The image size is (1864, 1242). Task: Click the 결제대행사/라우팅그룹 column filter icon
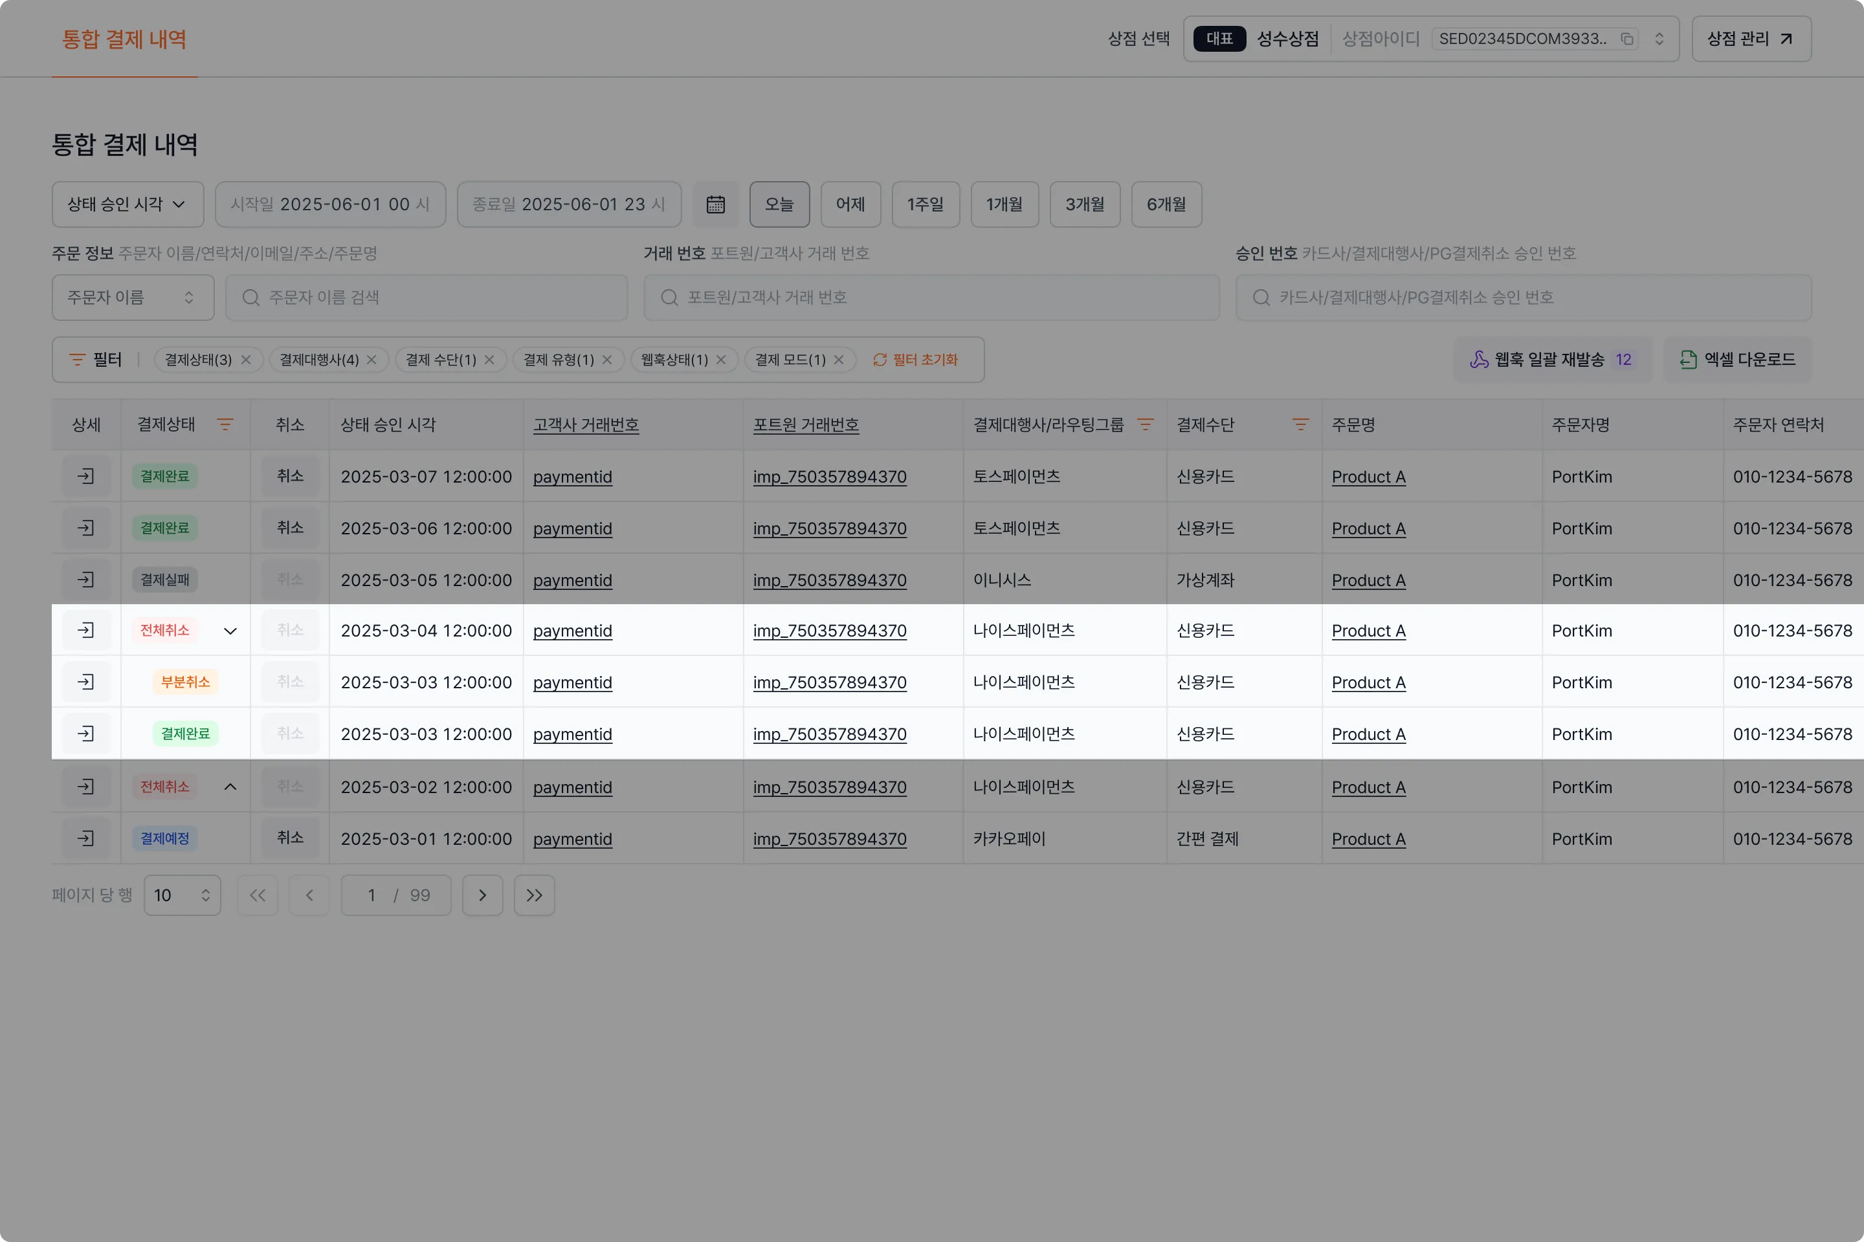click(x=1145, y=424)
